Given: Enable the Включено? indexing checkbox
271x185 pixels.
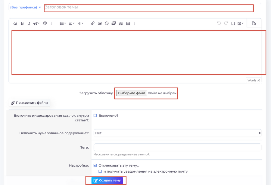Looking at the screenshot, I should click(x=95, y=115).
